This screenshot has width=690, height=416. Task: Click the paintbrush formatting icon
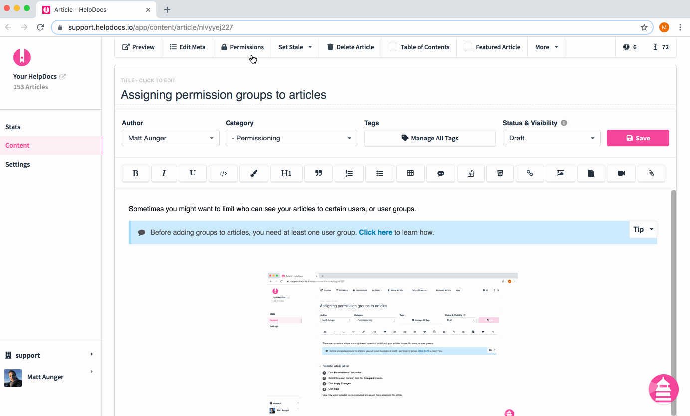[253, 173]
